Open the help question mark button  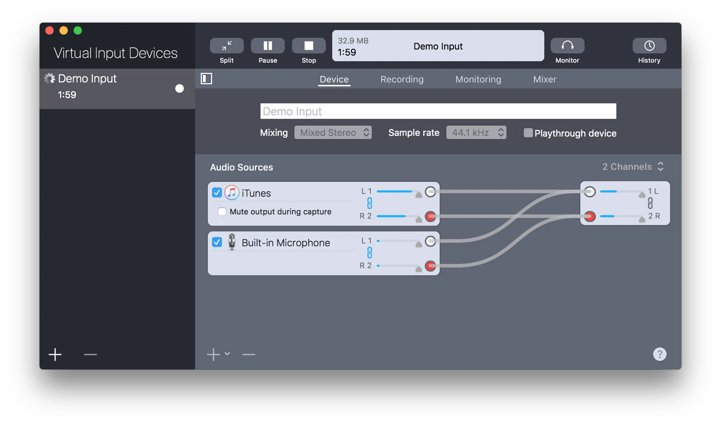(660, 354)
